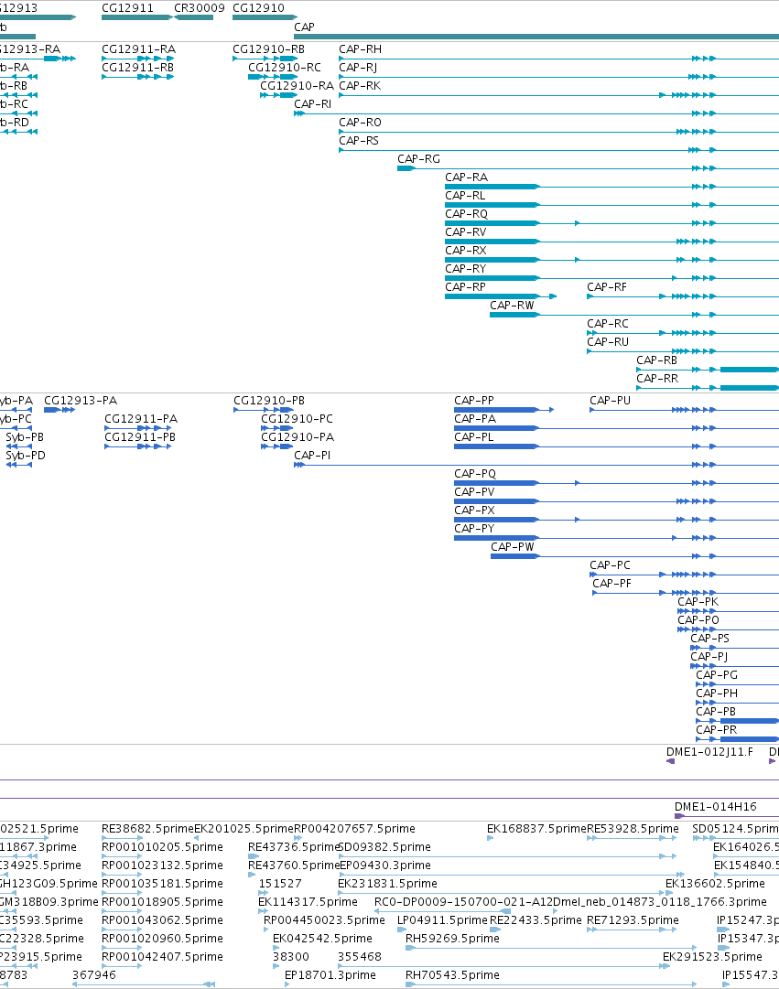The width and height of the screenshot is (779, 989).
Task: Click protein CG12910-PC
Action: [x=297, y=419]
